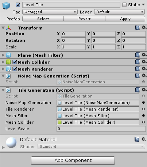The height and width of the screenshot is (167, 147).
Task: Open Default-Material help book icon
Action: pyautogui.click(x=137, y=139)
